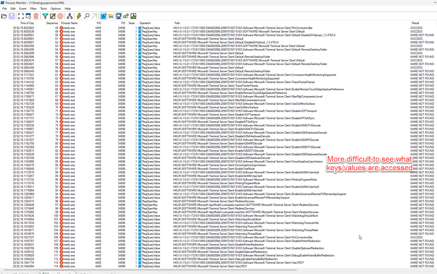437x274 pixels.
Task: Select the HKLM WatchdogTimeoutInMs path in row 103
Action: 218,227
